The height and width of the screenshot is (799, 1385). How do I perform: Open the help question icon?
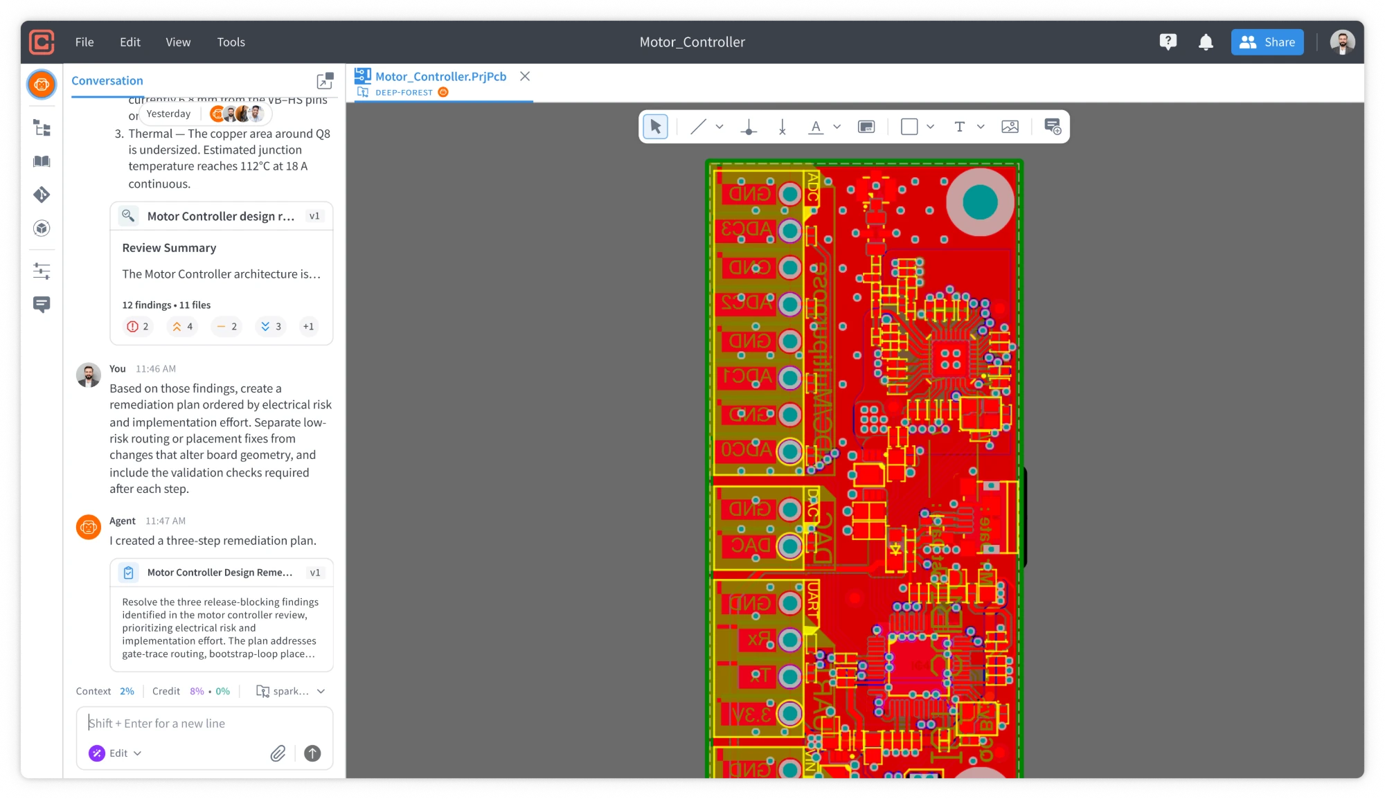click(x=1168, y=42)
